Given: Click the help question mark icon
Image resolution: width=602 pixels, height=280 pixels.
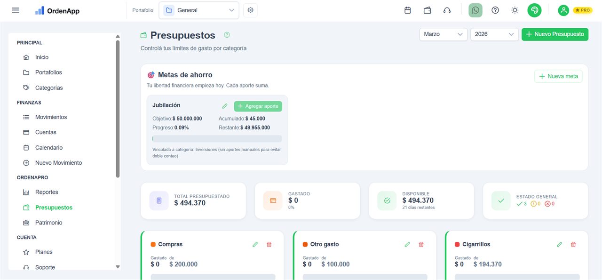Looking at the screenshot, I should click(495, 9).
